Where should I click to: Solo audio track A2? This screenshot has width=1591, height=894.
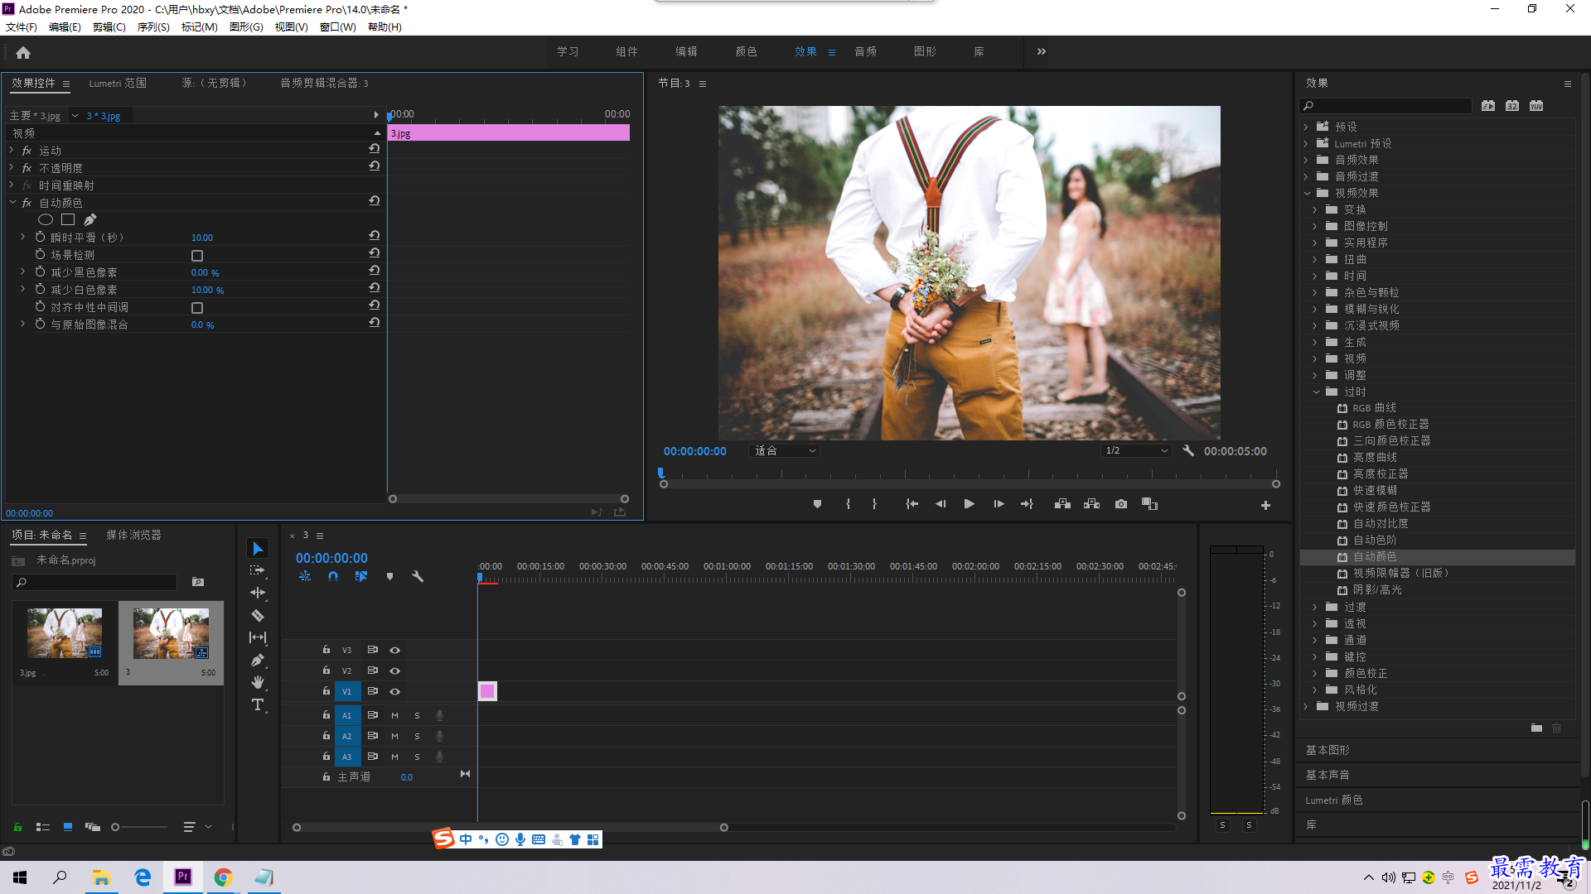coord(417,736)
